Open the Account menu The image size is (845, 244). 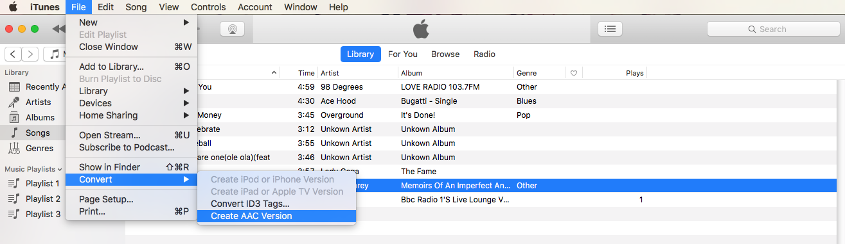click(x=255, y=7)
